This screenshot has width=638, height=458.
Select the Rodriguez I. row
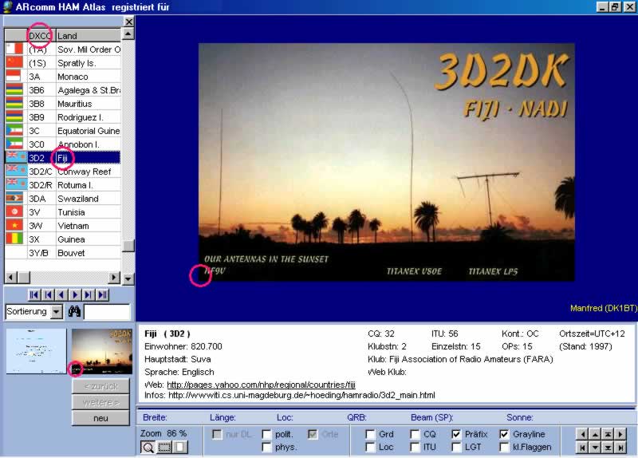click(x=63, y=116)
